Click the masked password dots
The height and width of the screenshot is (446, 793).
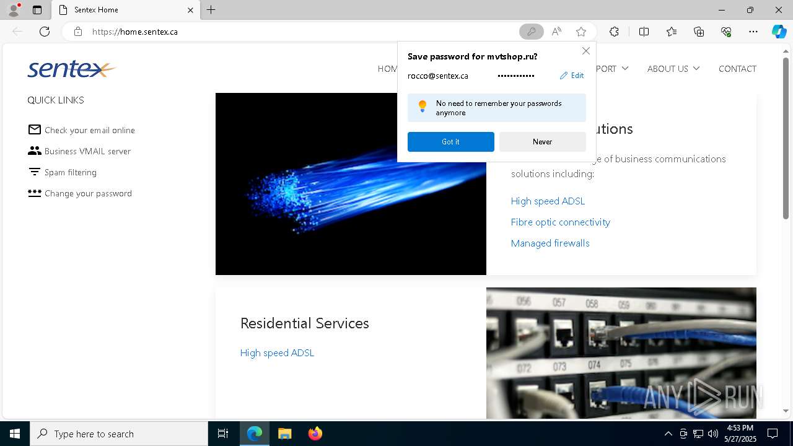[x=515, y=76]
